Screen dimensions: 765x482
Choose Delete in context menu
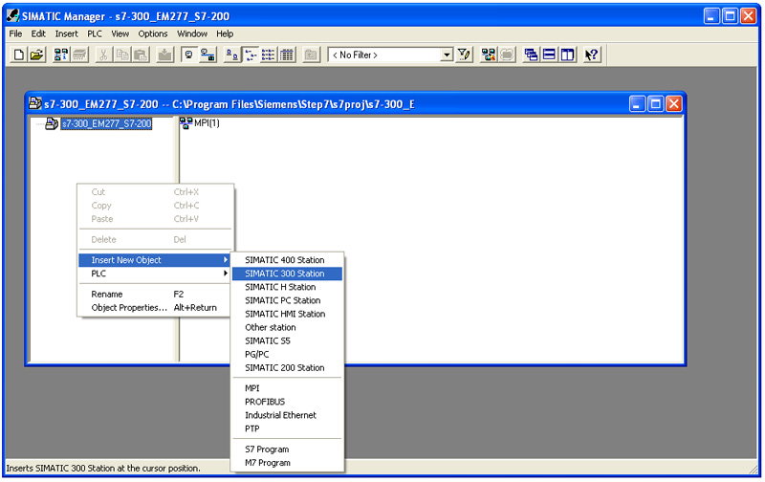pyautogui.click(x=154, y=239)
